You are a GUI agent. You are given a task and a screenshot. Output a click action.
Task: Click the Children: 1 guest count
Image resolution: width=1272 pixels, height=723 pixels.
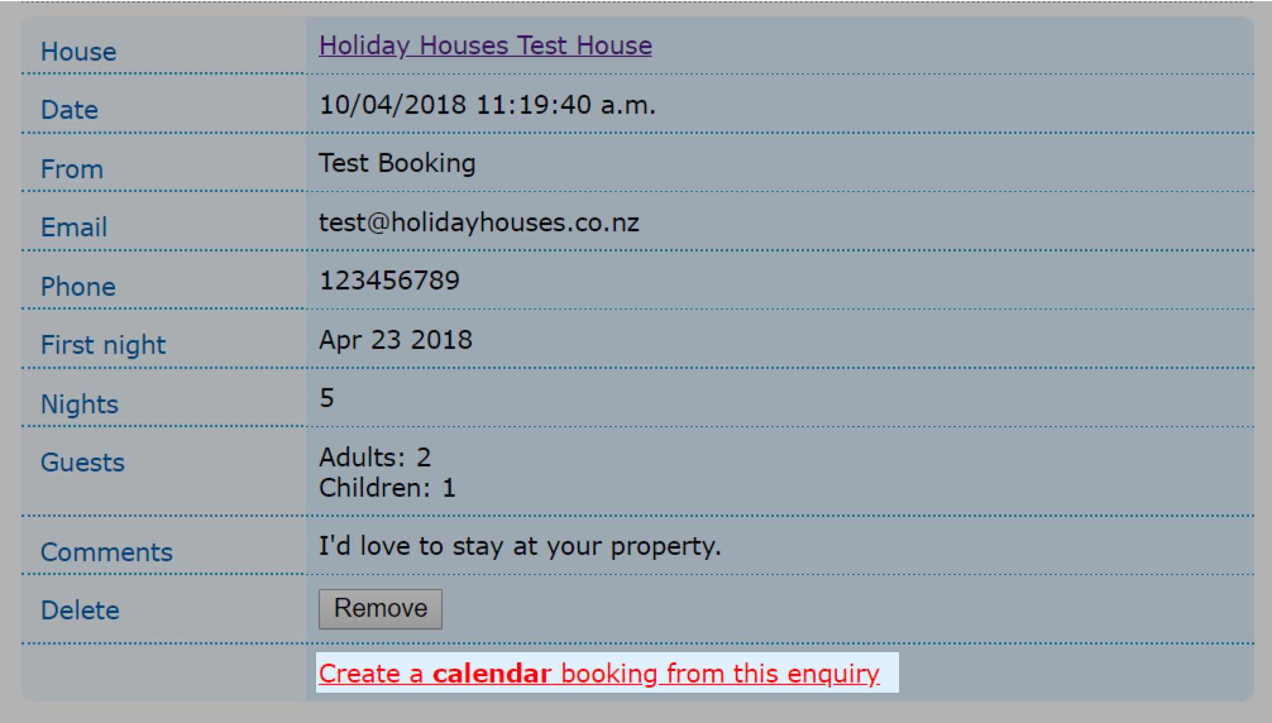tap(387, 488)
